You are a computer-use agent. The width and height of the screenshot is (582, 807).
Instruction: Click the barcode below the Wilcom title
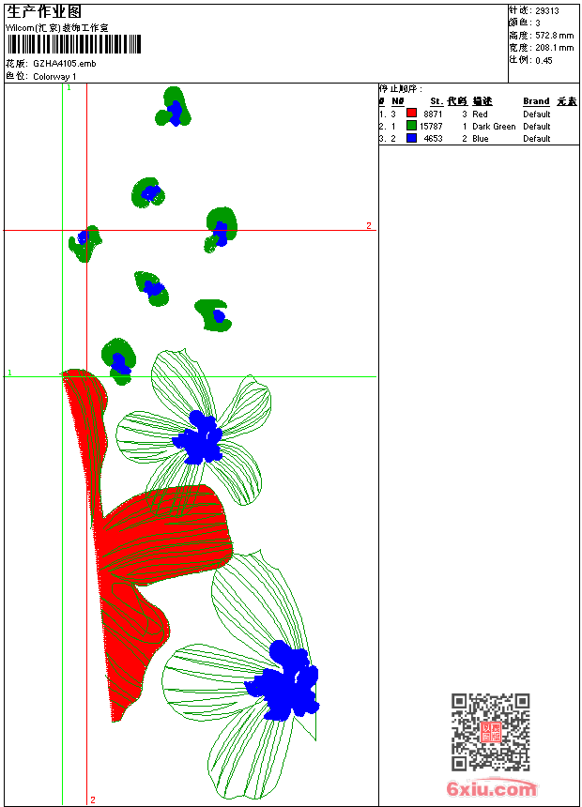(x=73, y=45)
